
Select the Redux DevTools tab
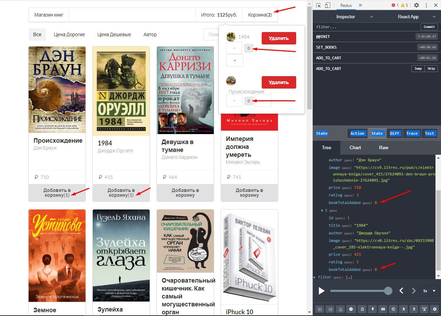coord(346,5)
